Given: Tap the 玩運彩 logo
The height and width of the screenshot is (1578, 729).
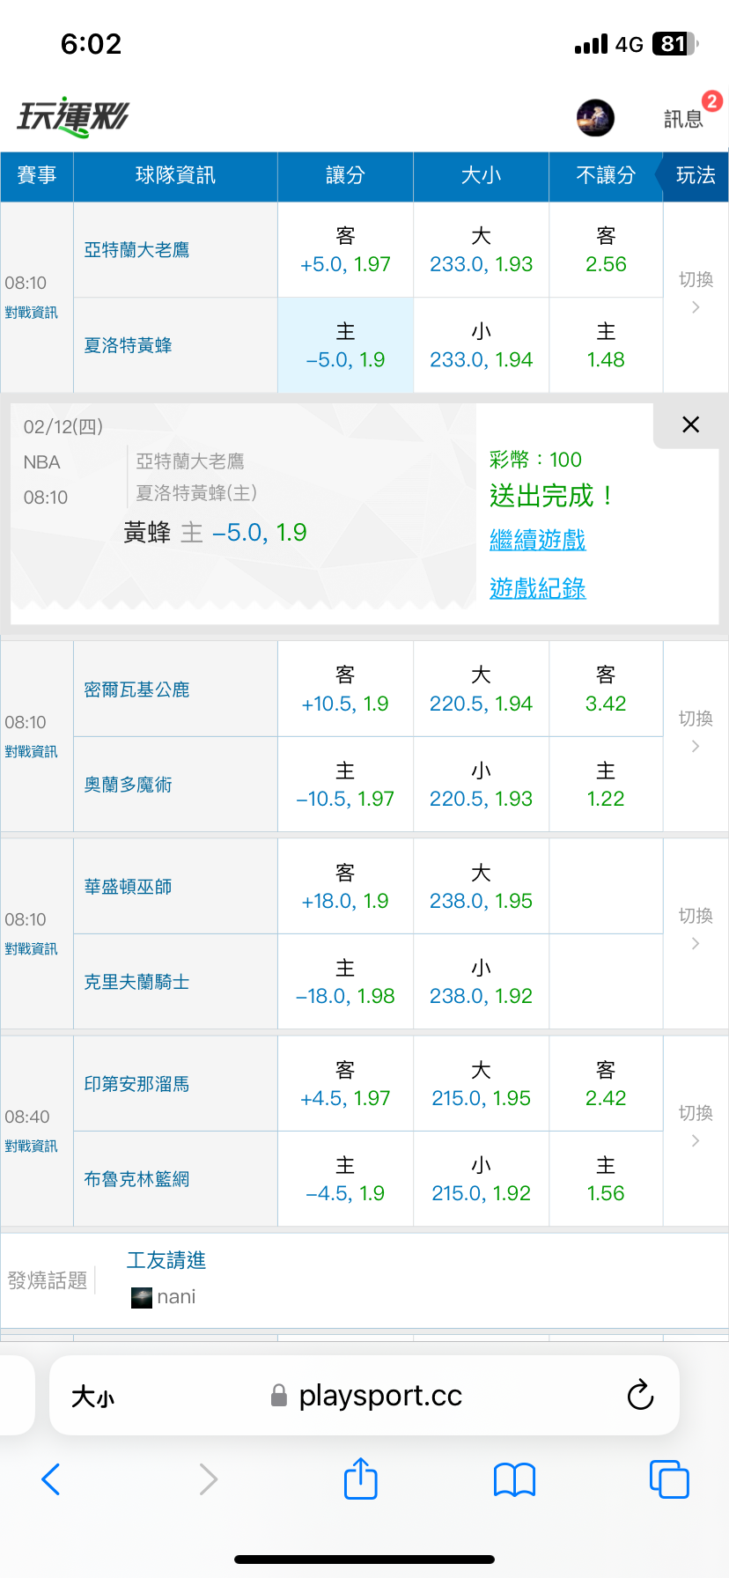Looking at the screenshot, I should pyautogui.click(x=73, y=117).
